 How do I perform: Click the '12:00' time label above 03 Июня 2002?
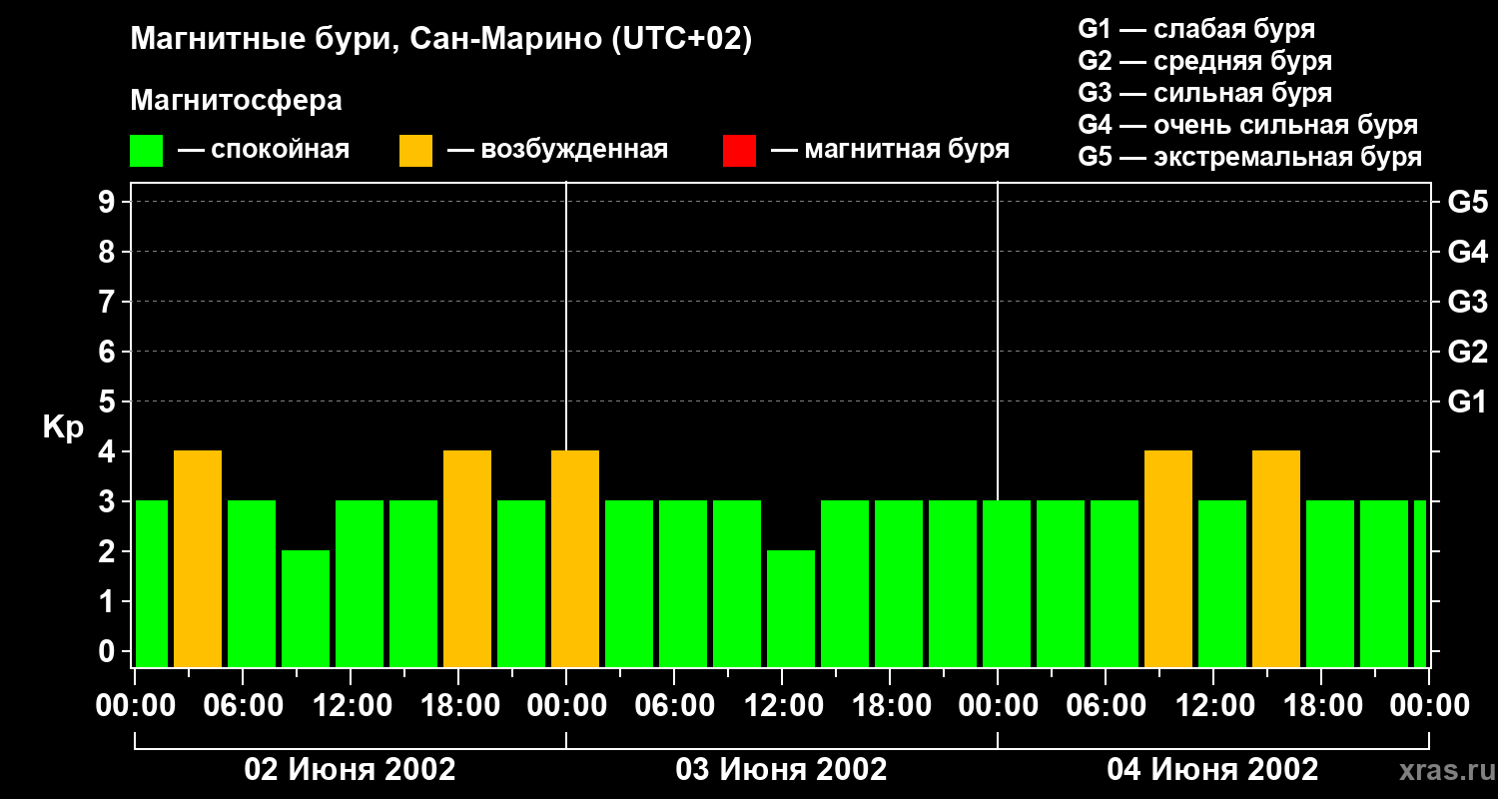click(782, 705)
